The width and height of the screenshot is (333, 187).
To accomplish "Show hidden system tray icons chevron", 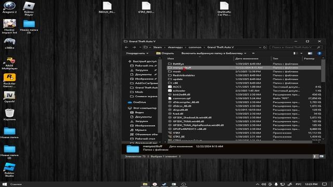I will tap(257, 184).
